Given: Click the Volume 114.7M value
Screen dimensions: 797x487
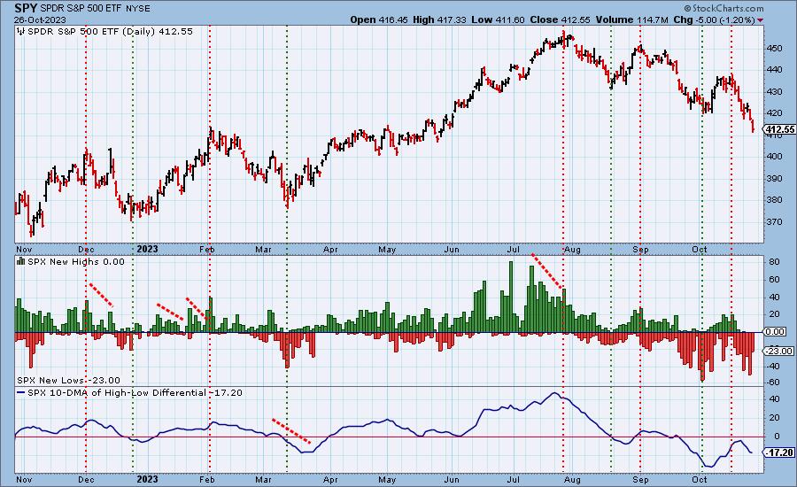Looking at the screenshot, I should (x=631, y=19).
